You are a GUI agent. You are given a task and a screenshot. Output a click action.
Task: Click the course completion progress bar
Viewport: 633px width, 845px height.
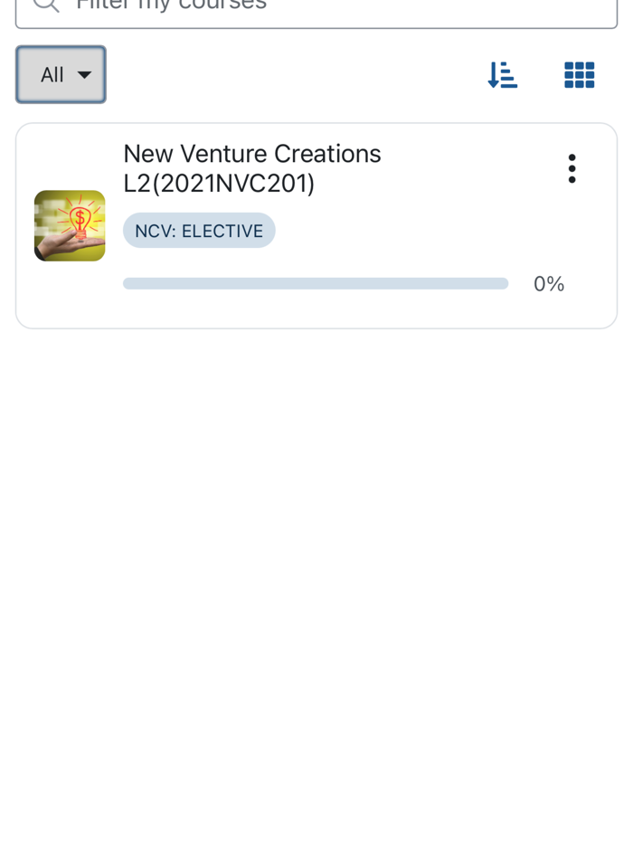tap(316, 283)
